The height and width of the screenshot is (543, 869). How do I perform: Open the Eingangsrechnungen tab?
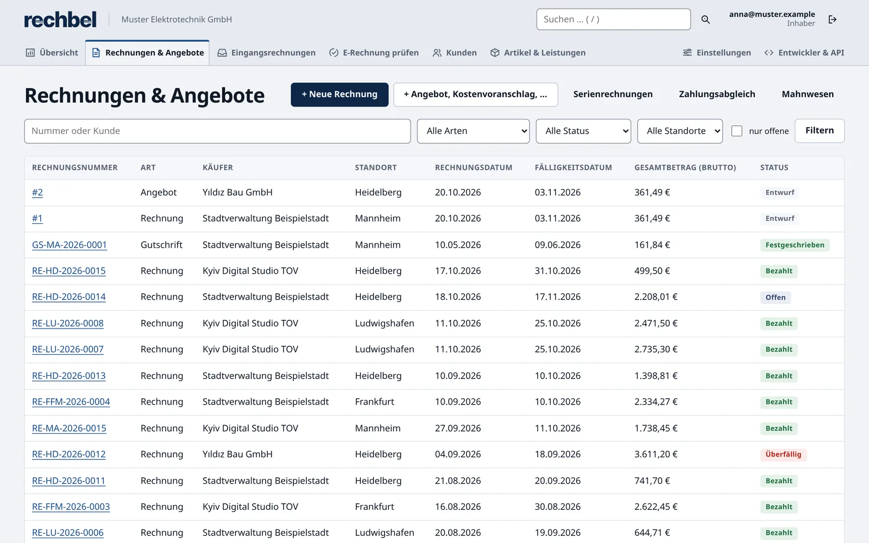(267, 53)
